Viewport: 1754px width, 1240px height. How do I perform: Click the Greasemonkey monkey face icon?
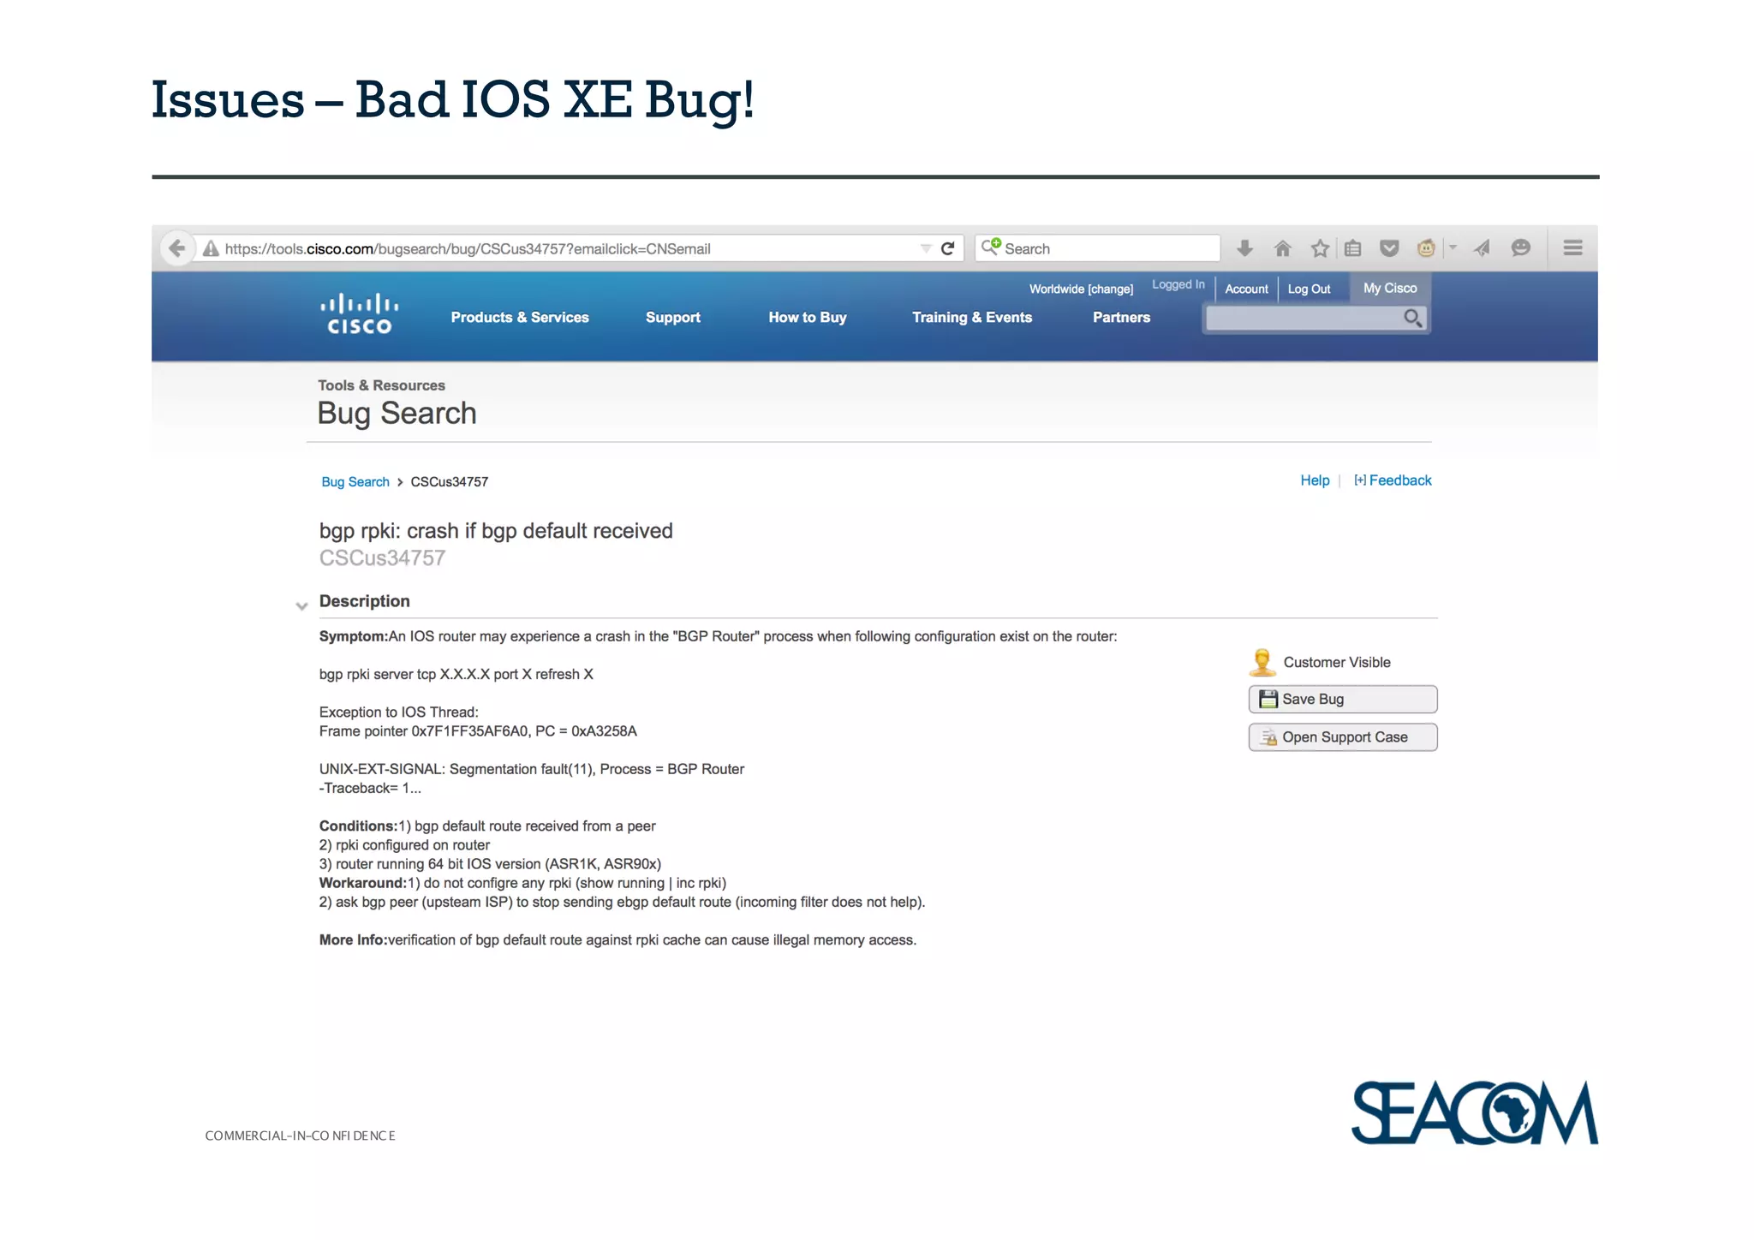[x=1426, y=248]
